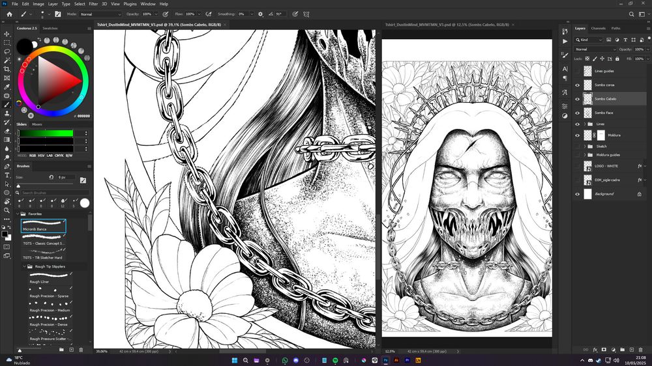Select the Zoom tool in toolbar
Viewport: 652px width, 366px height.
tap(7, 210)
